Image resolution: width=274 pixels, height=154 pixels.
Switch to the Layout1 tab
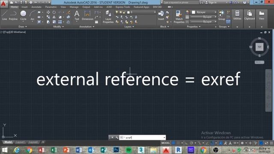(x=20, y=142)
